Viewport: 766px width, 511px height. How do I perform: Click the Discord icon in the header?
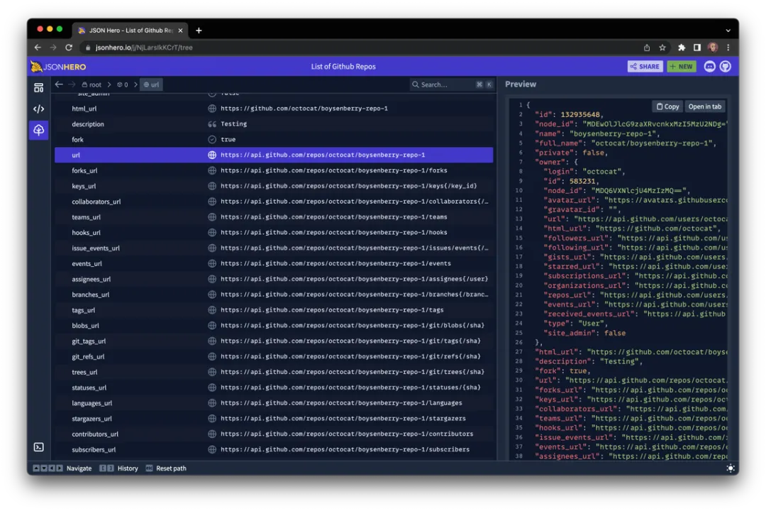point(710,66)
